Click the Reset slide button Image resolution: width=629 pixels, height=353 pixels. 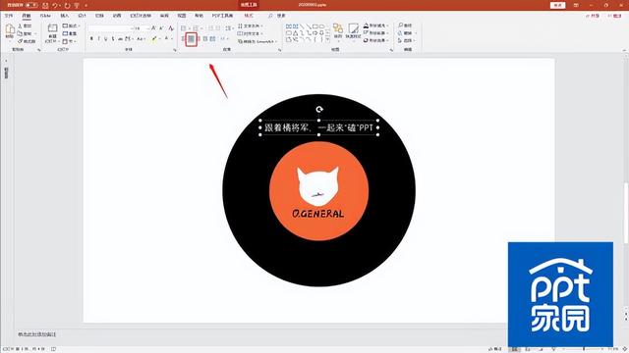[70, 33]
